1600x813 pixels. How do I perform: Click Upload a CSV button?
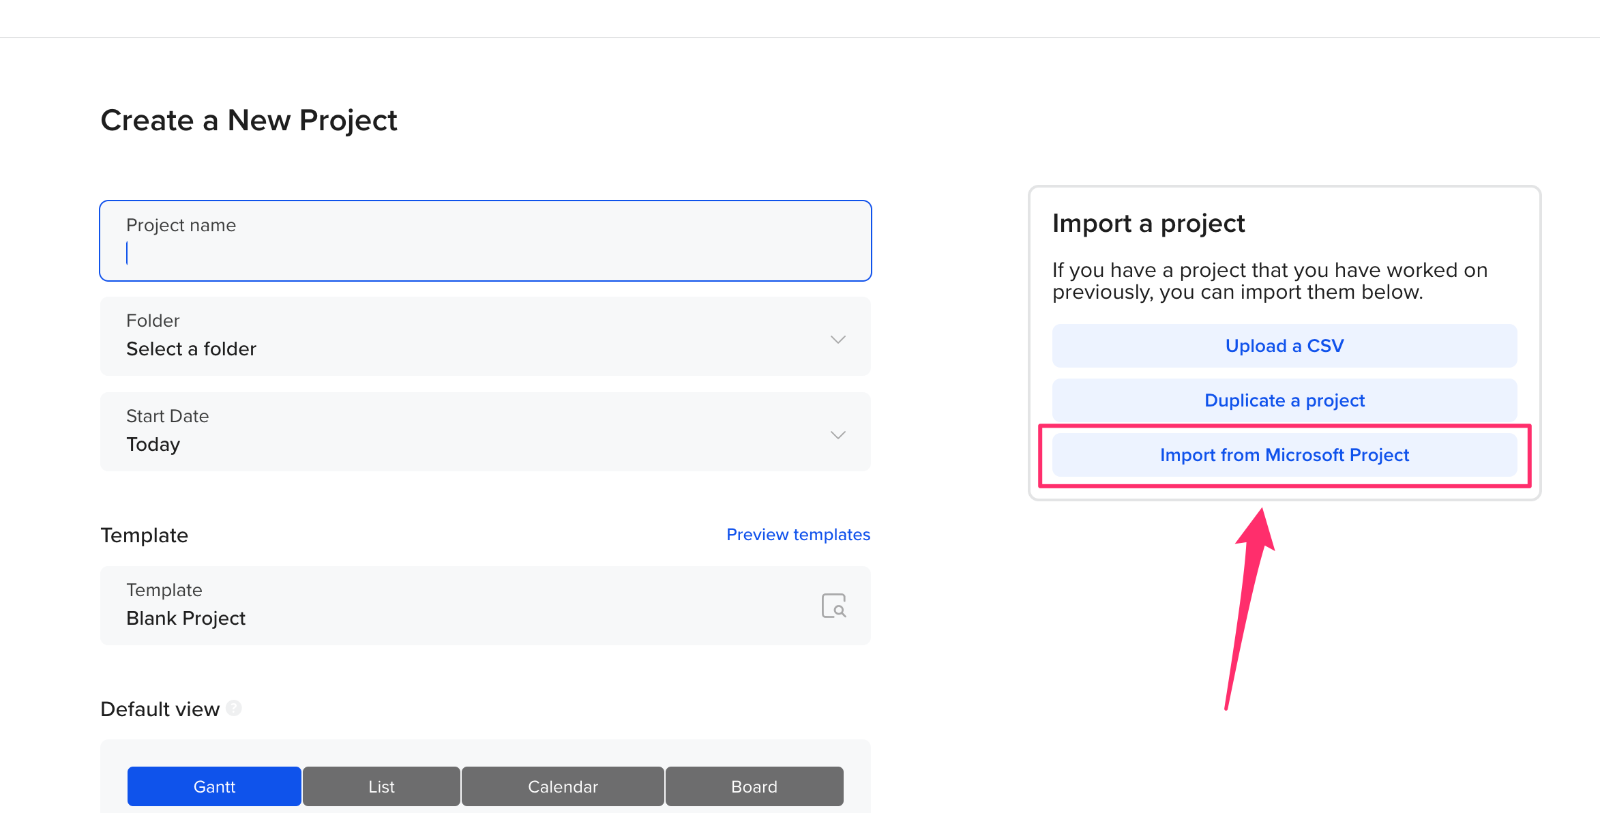1284,346
